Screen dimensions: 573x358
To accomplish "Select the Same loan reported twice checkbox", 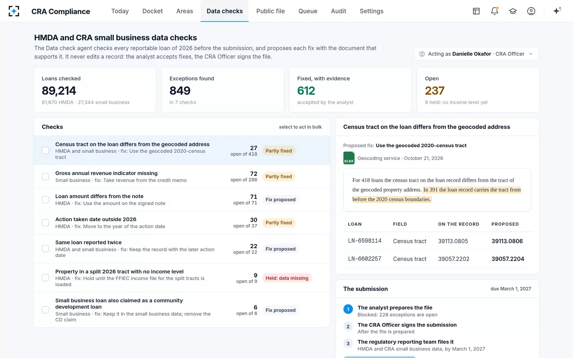I will pos(45,249).
